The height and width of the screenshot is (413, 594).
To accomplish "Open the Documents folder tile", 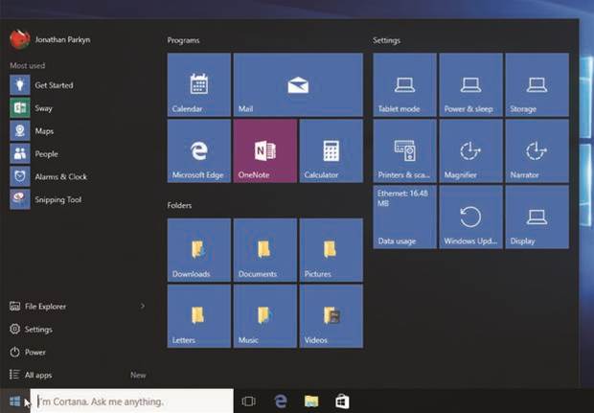I will [x=265, y=250].
